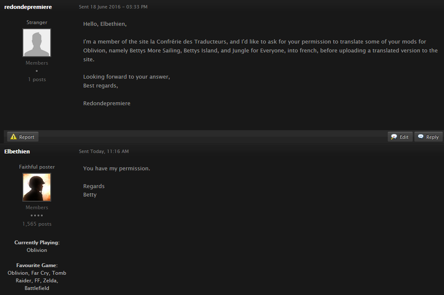Click the 'You have my permission.' message text
Viewport: 444px width, 295px height.
tap(117, 169)
